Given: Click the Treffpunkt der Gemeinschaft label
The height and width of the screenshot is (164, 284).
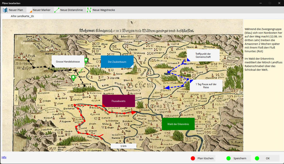Looking at the screenshot, I should [x=203, y=55].
